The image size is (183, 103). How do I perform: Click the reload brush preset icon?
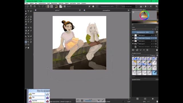tap(97, 6)
